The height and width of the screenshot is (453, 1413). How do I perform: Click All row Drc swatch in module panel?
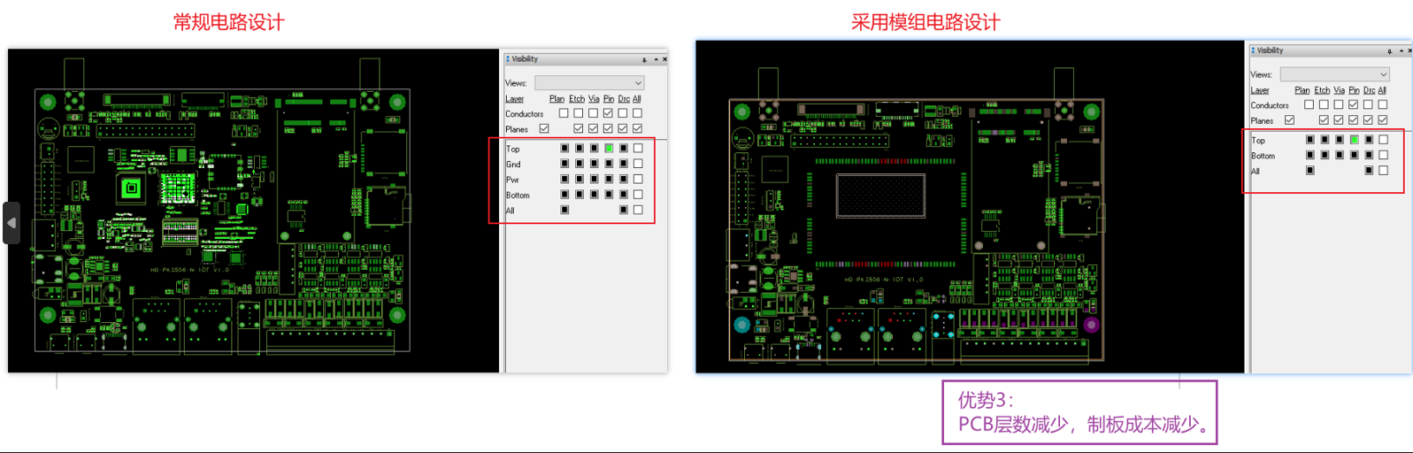[1369, 170]
